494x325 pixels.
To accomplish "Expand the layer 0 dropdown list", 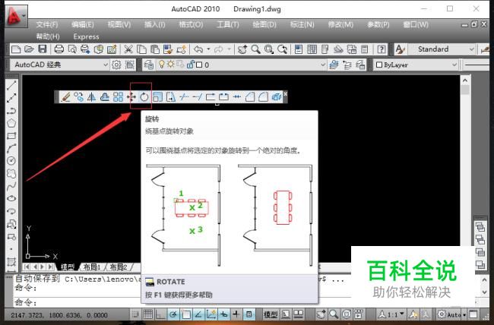I will pos(323,65).
